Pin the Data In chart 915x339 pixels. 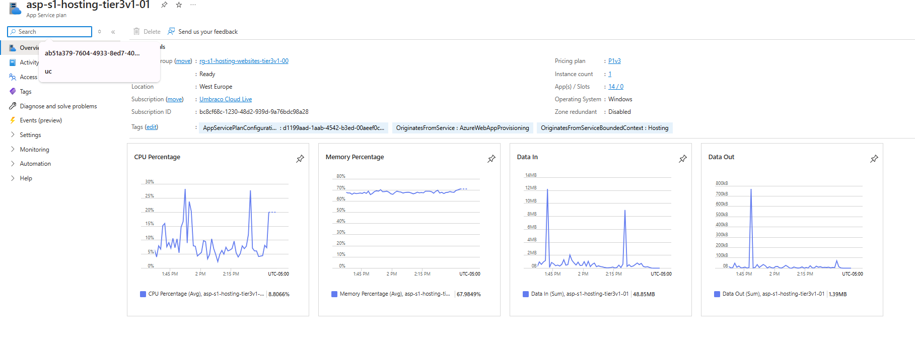683,159
